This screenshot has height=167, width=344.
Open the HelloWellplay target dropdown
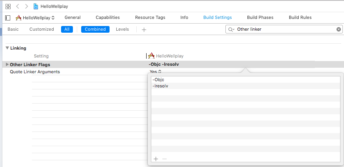(35, 18)
